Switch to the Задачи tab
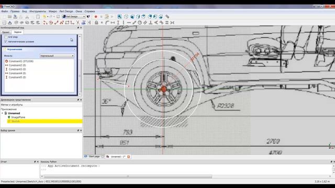The image size is (335, 188). [x=17, y=32]
